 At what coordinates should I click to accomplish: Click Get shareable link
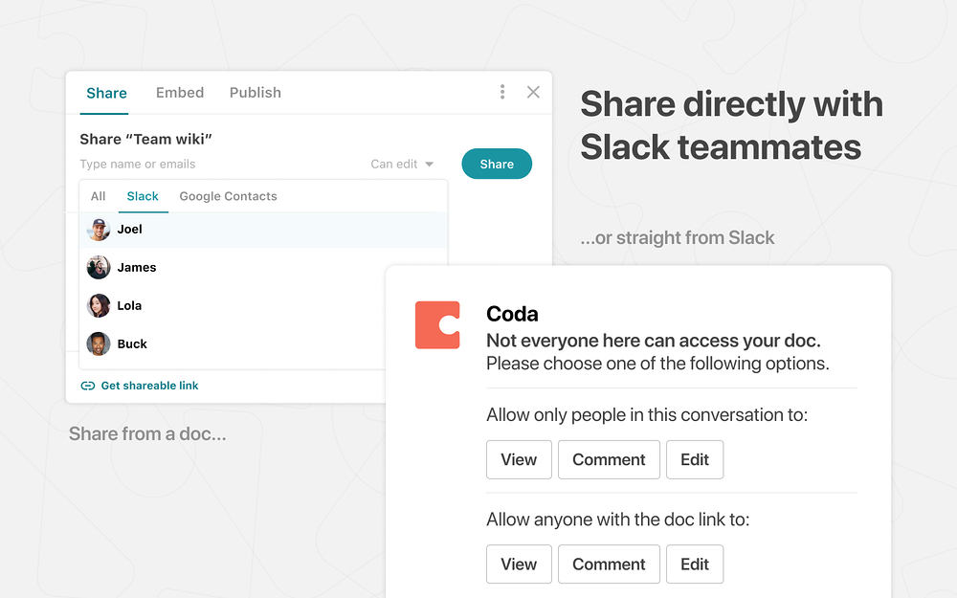click(x=149, y=386)
